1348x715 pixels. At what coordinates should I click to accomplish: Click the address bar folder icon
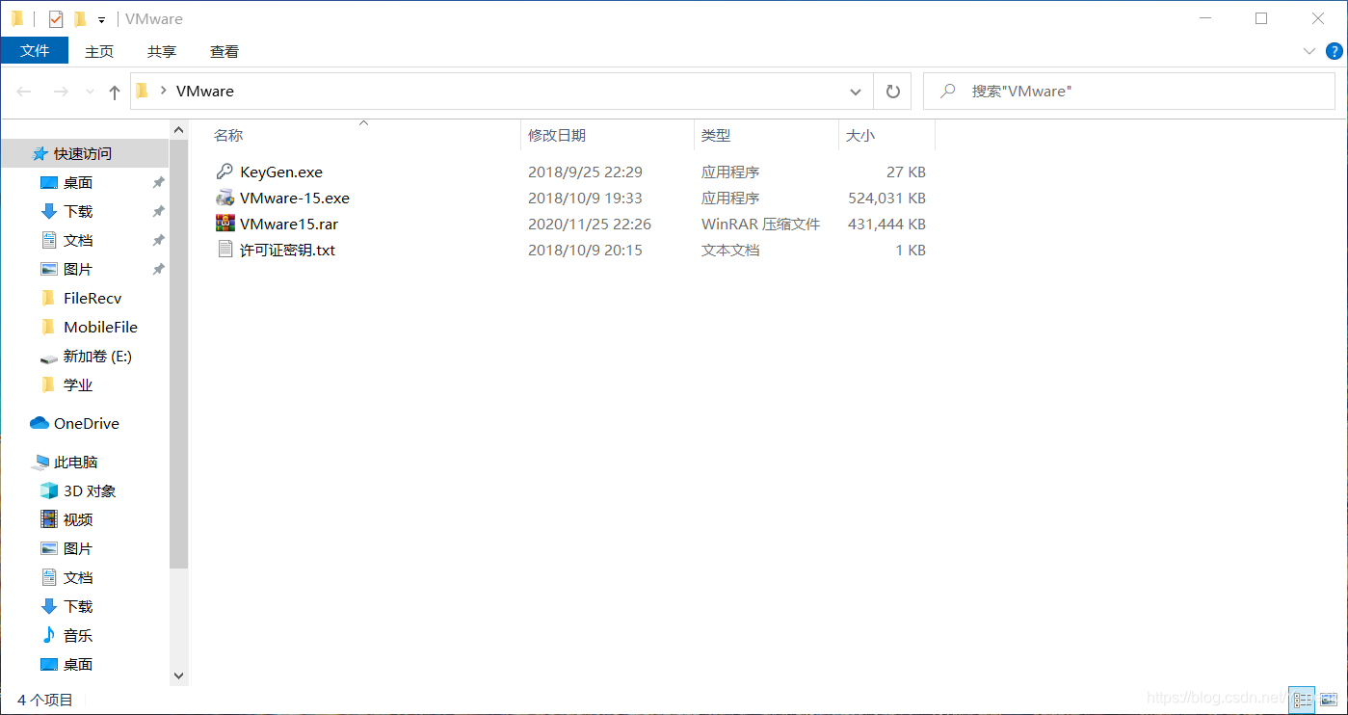point(143,92)
